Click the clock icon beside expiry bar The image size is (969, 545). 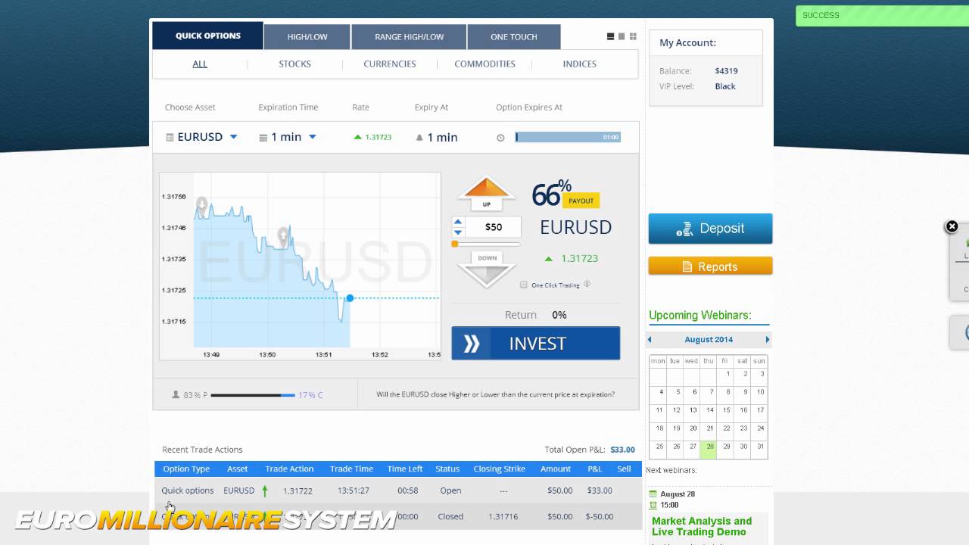(500, 138)
